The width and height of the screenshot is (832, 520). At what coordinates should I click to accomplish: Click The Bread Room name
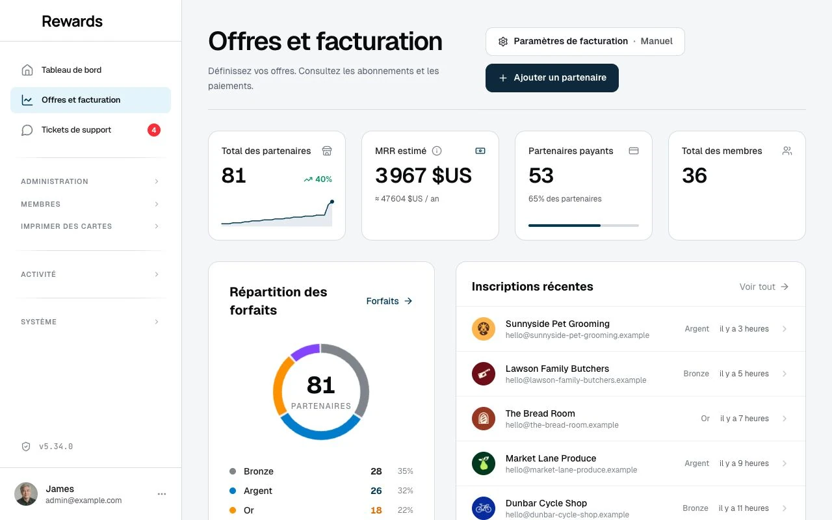pyautogui.click(x=540, y=413)
